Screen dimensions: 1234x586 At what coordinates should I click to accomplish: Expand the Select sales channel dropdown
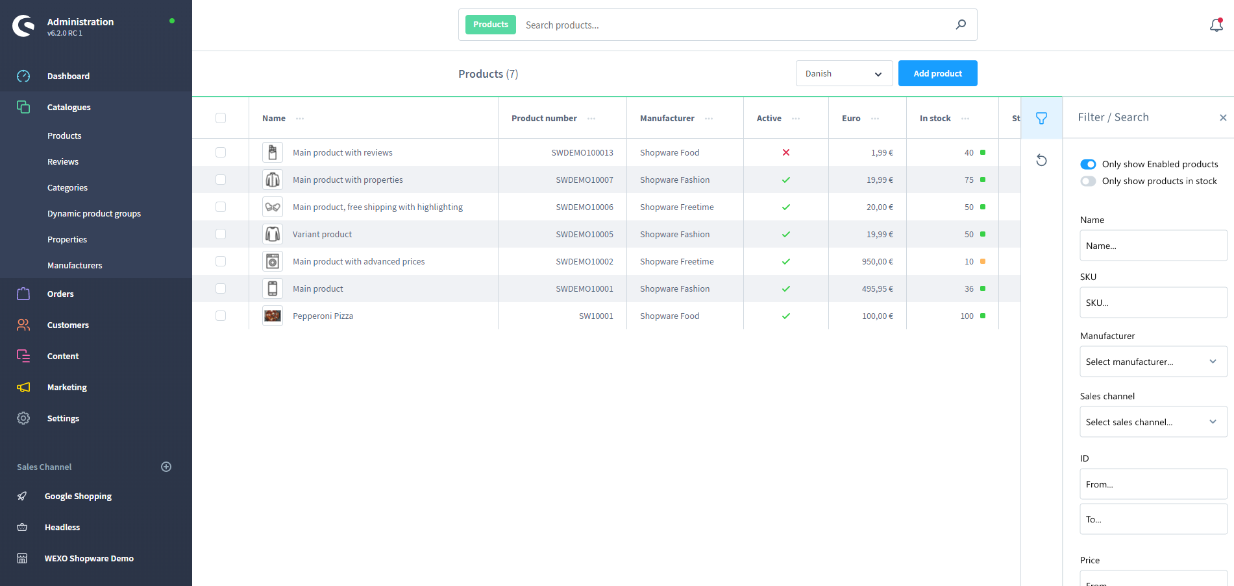[1153, 421]
